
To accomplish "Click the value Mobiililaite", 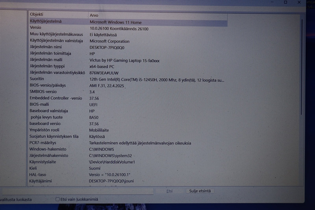I will coord(99,130).
